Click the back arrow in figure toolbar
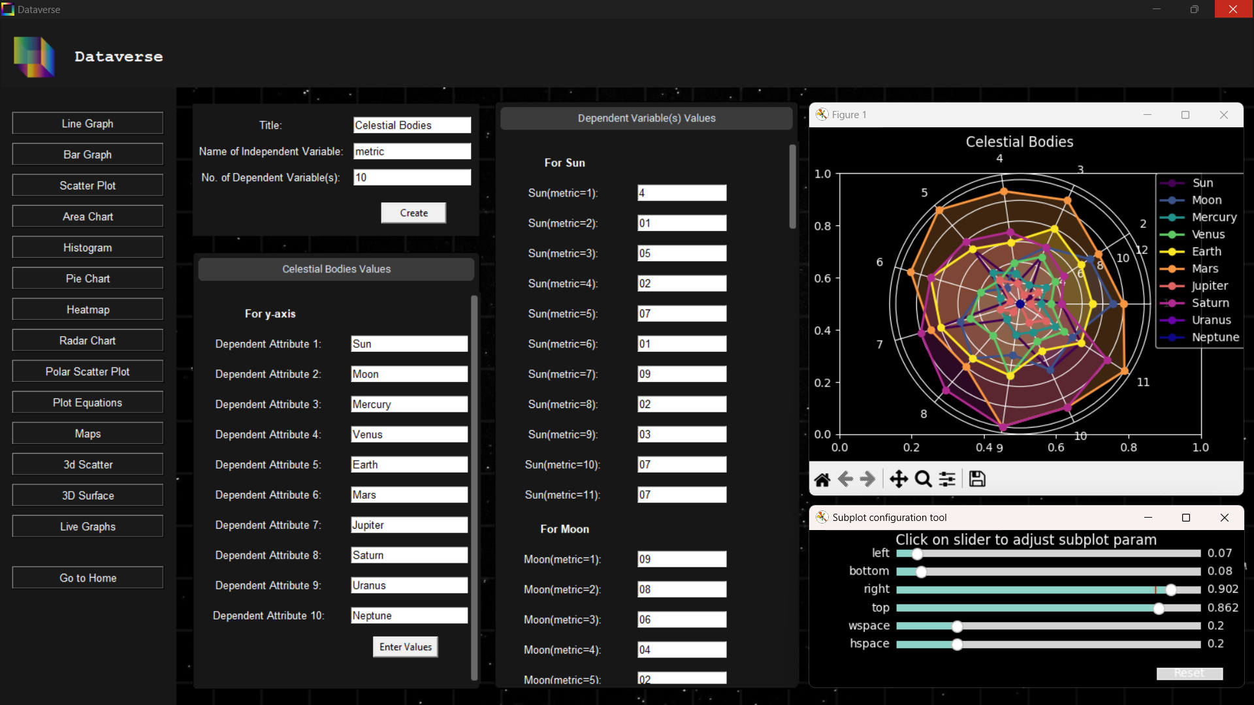This screenshot has width=1254, height=705. (845, 480)
